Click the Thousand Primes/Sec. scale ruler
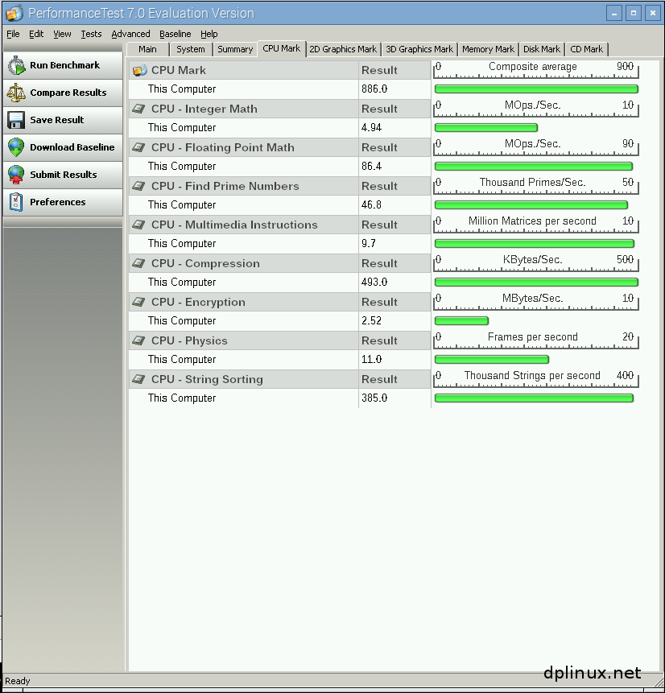This screenshot has width=665, height=693. click(x=536, y=186)
